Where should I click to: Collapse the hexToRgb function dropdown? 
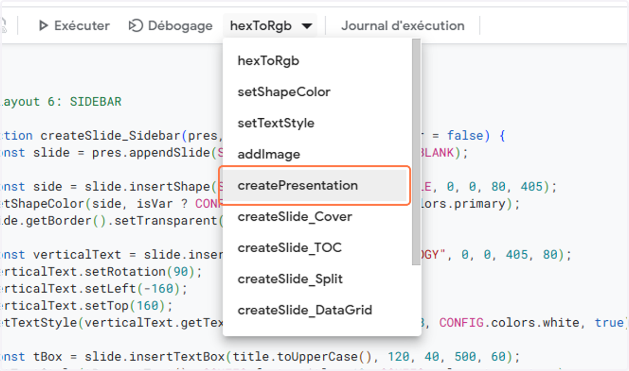270,26
